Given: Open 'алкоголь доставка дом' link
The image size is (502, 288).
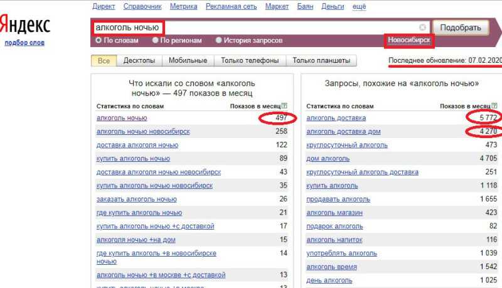Looking at the screenshot, I should tap(343, 132).
